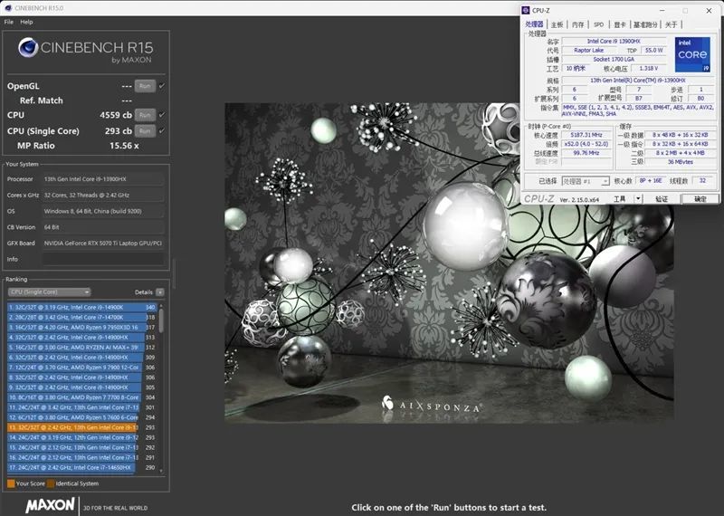Toggle the CPU (Single Core) checkbox
Screen dimensions: 724x516
[x=162, y=130]
